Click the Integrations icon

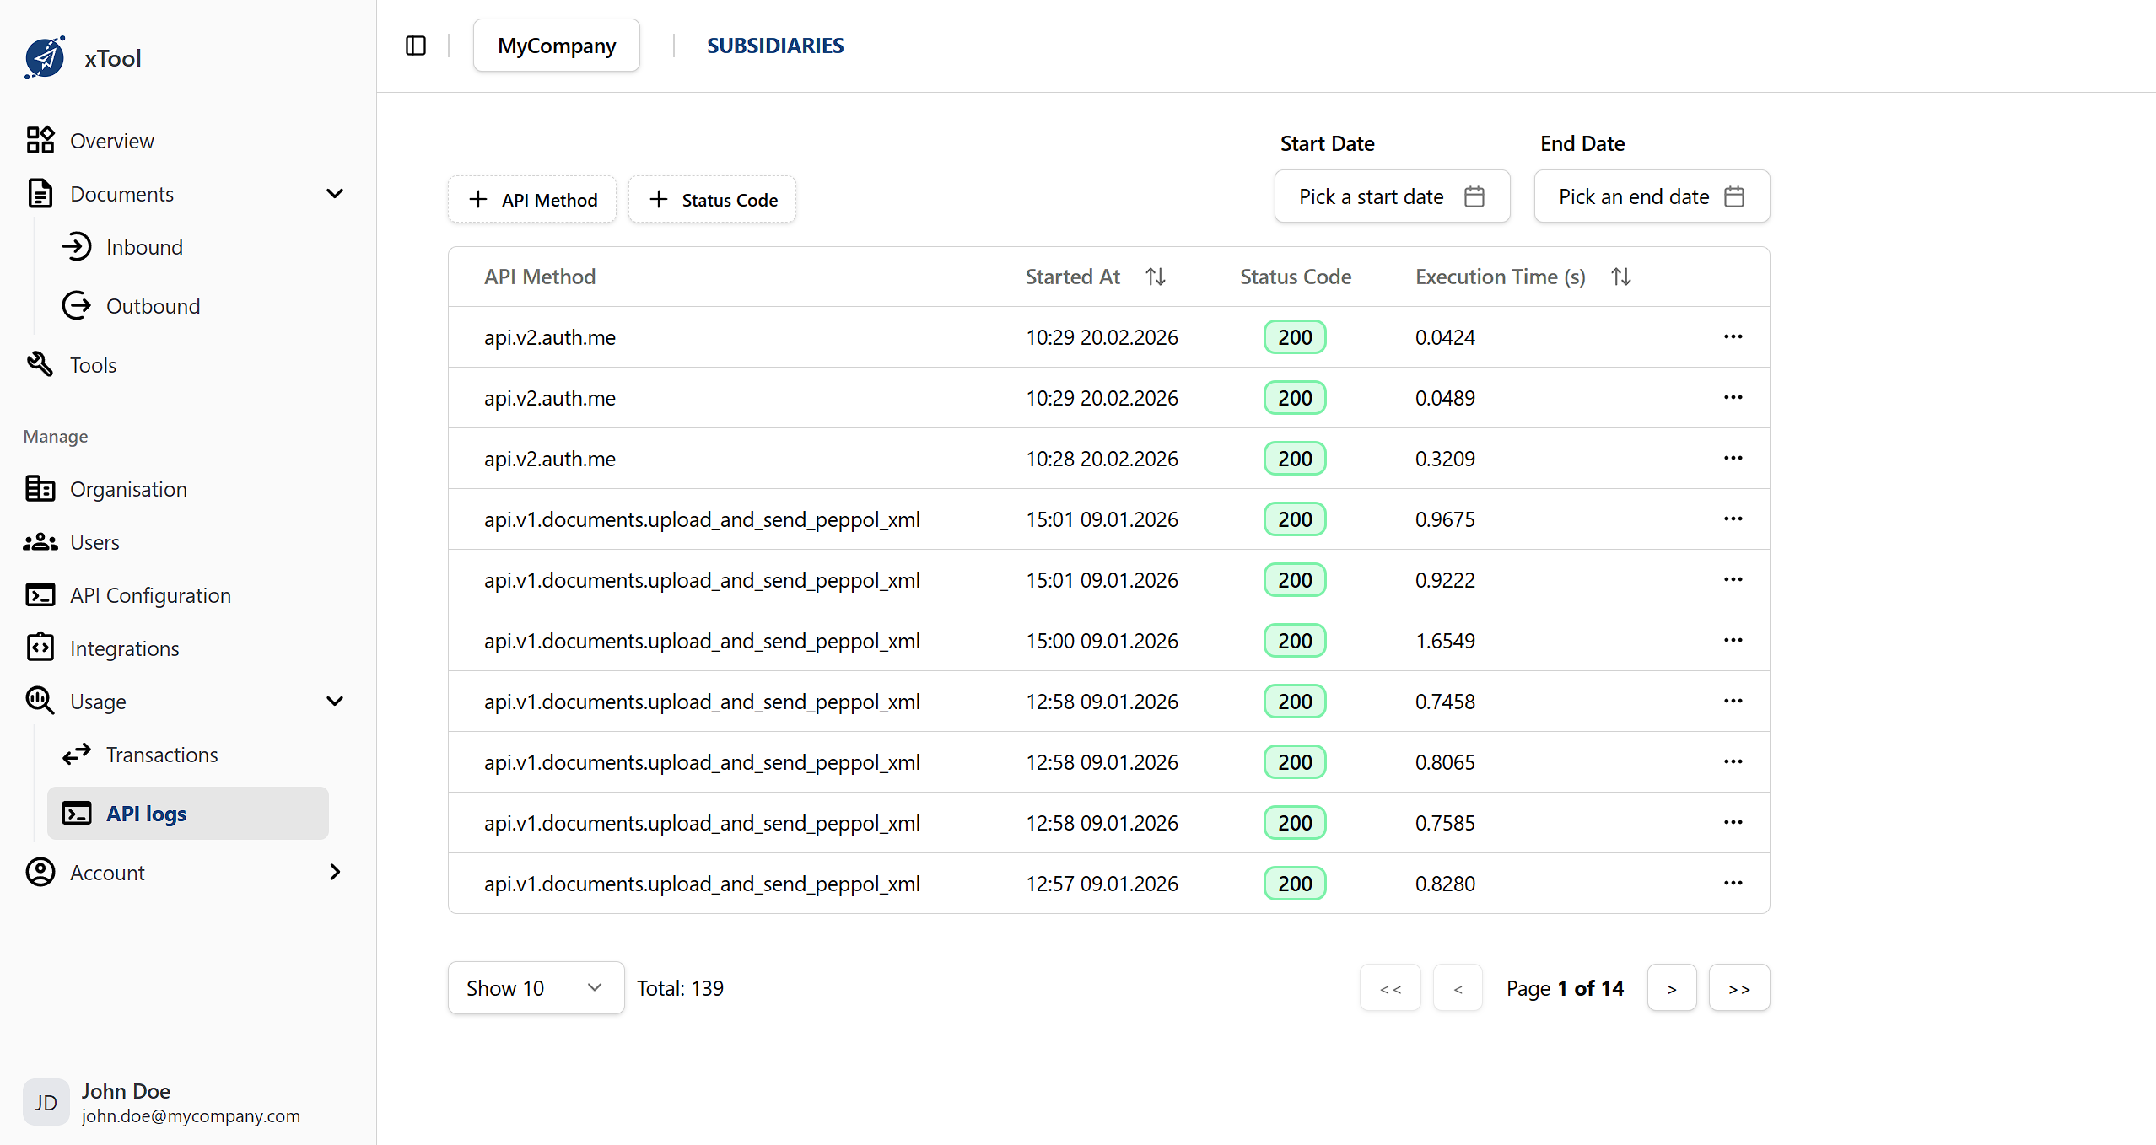click(x=40, y=648)
